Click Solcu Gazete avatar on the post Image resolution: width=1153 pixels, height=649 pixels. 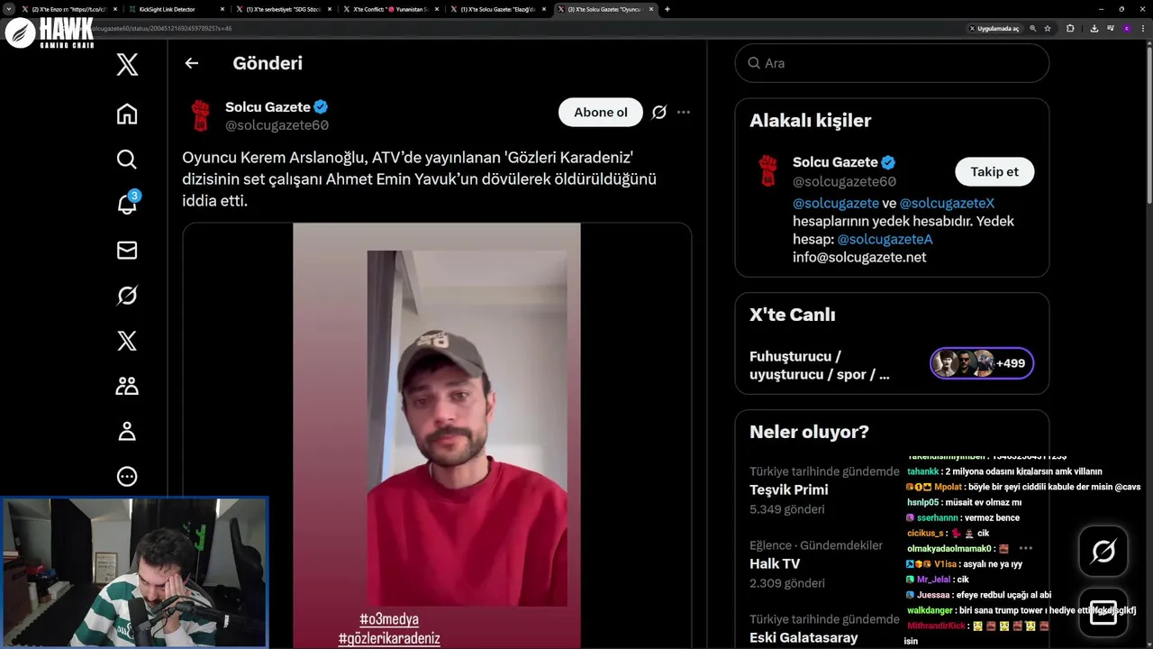[200, 115]
